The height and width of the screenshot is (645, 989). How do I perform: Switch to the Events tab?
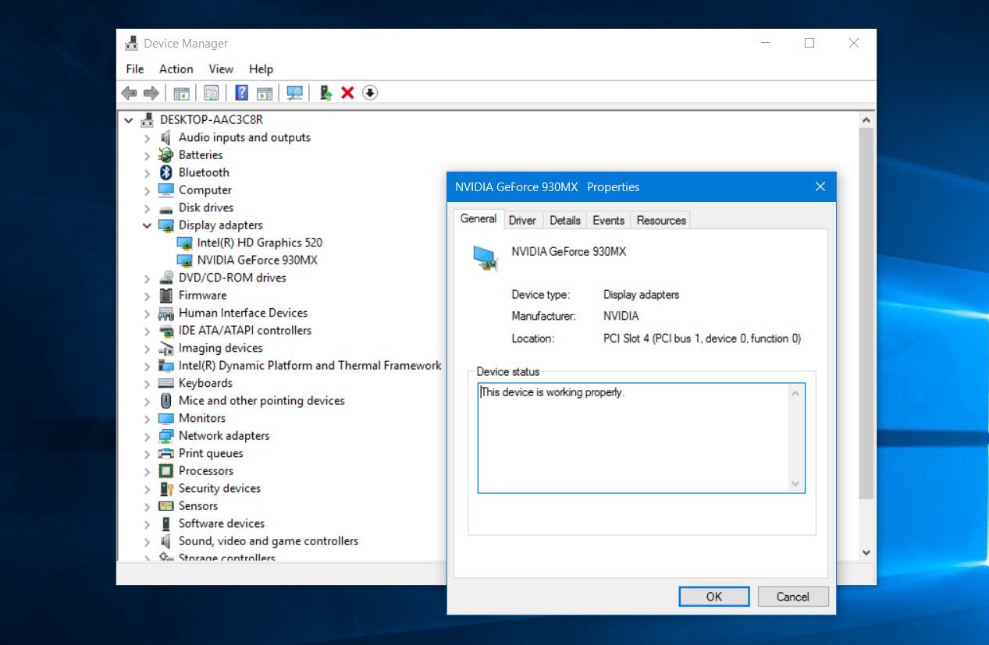(608, 220)
